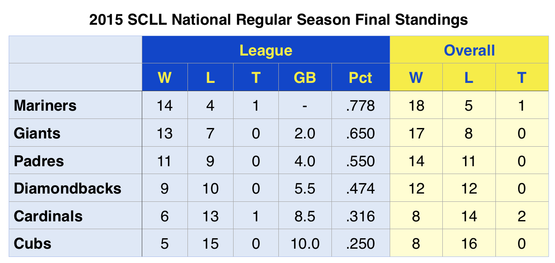Click the Pct column header
The height and width of the screenshot is (263, 555).
coord(361,77)
